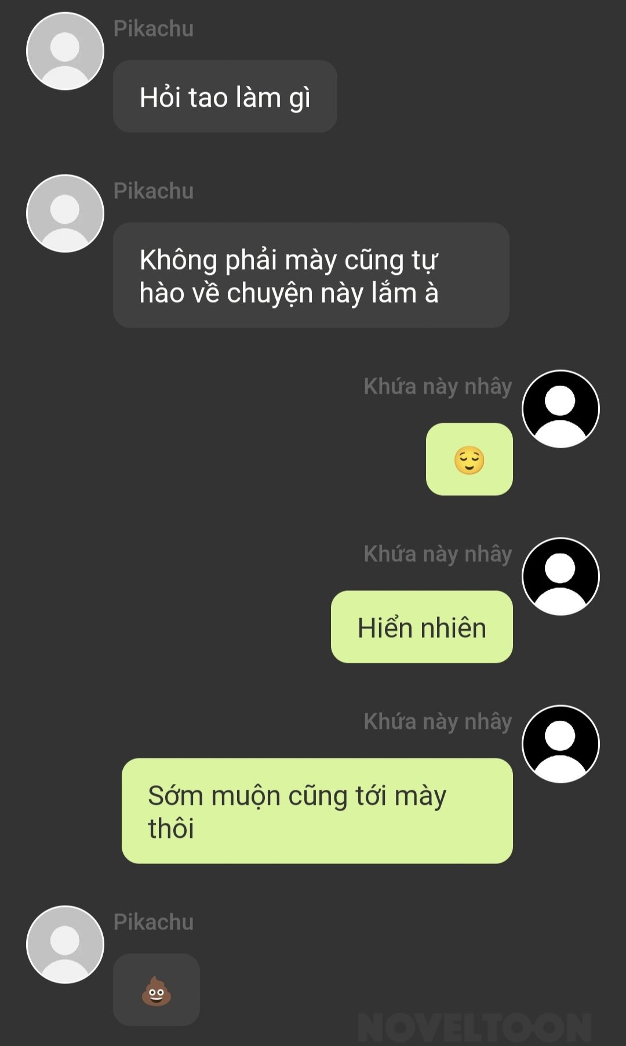Image resolution: width=626 pixels, height=1046 pixels.
Task: Tap Pikachu's avatar beside the poop emoji
Action: coord(65,945)
